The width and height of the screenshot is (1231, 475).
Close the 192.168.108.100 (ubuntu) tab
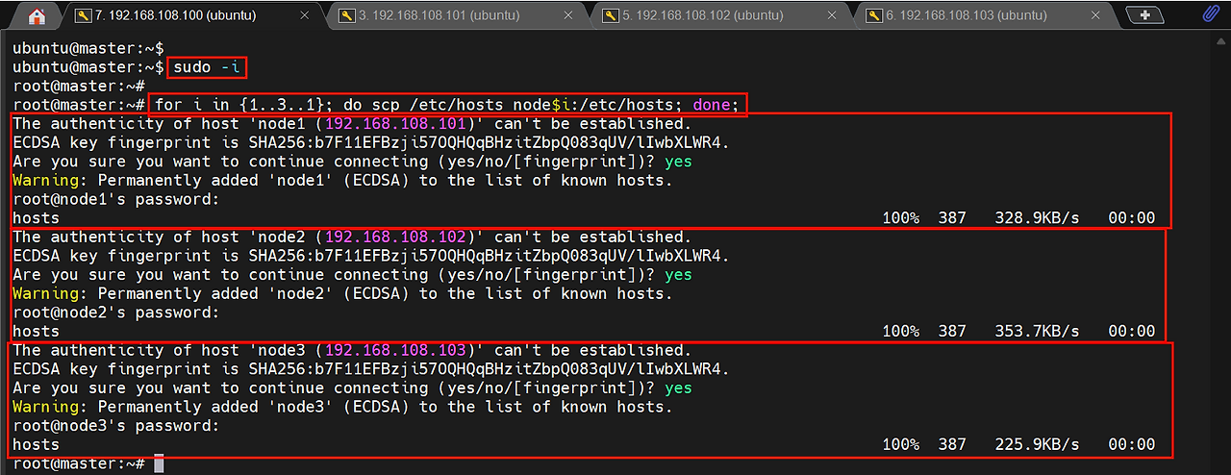303,16
